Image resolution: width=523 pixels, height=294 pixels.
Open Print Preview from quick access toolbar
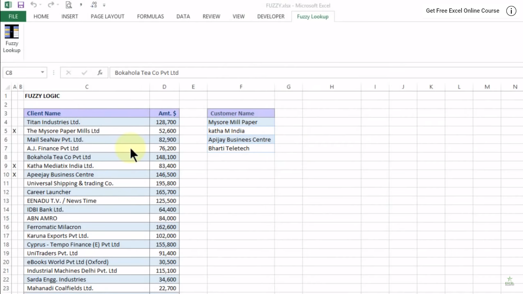[69, 5]
